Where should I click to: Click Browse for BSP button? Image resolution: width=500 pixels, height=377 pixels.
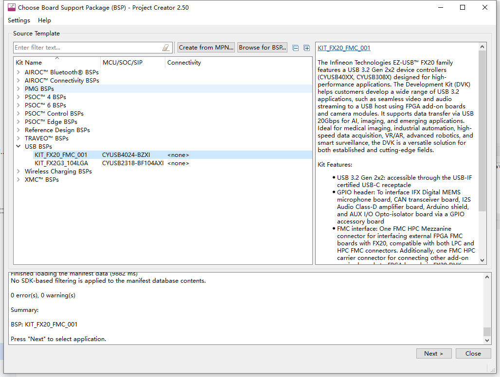pyautogui.click(x=262, y=48)
